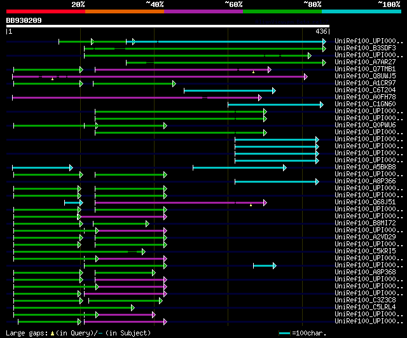Open hit UniRef100_A2VD29
This screenshot has height=338, width=407.
(365, 237)
